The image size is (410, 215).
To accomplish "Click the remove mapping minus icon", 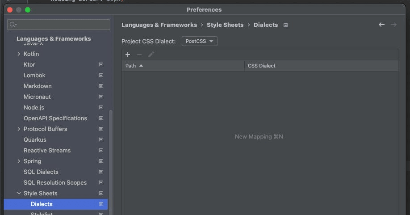I will [139, 55].
